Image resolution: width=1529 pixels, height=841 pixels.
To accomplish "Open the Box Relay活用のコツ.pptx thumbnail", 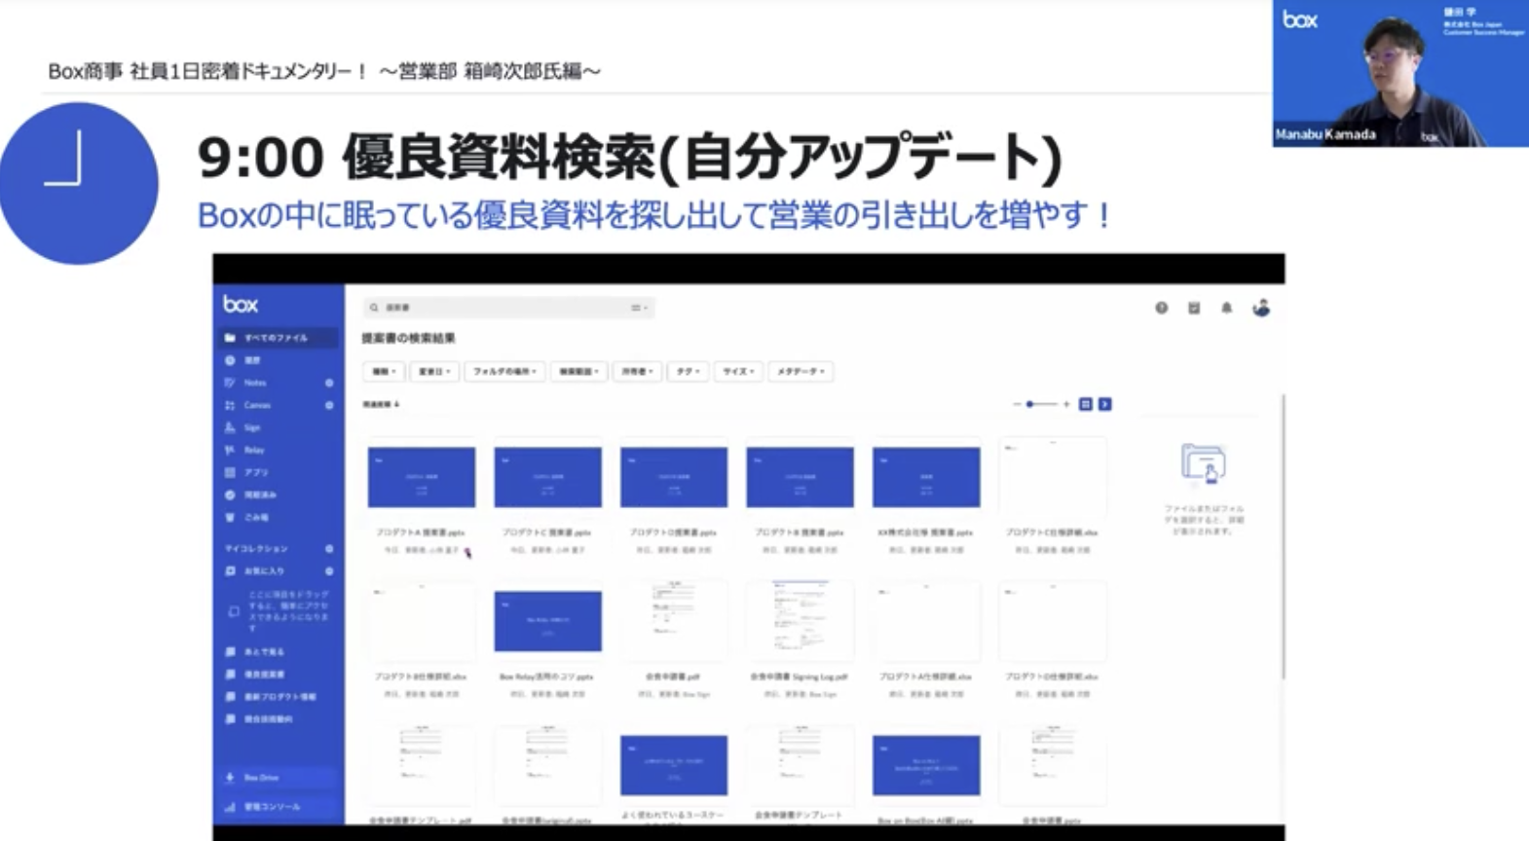I will (x=547, y=621).
